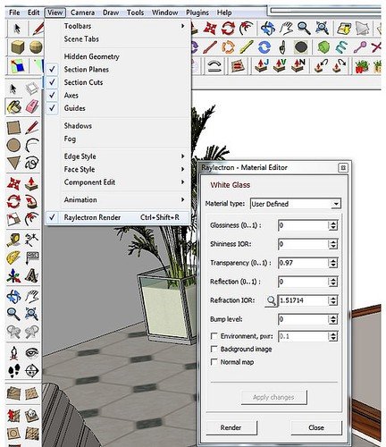Click the Refraction IOR value field

pyautogui.click(x=303, y=300)
